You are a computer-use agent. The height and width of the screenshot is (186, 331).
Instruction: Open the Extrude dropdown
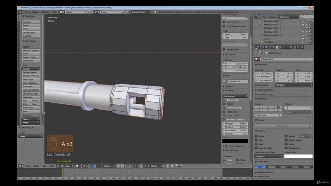[x=31, y=69]
